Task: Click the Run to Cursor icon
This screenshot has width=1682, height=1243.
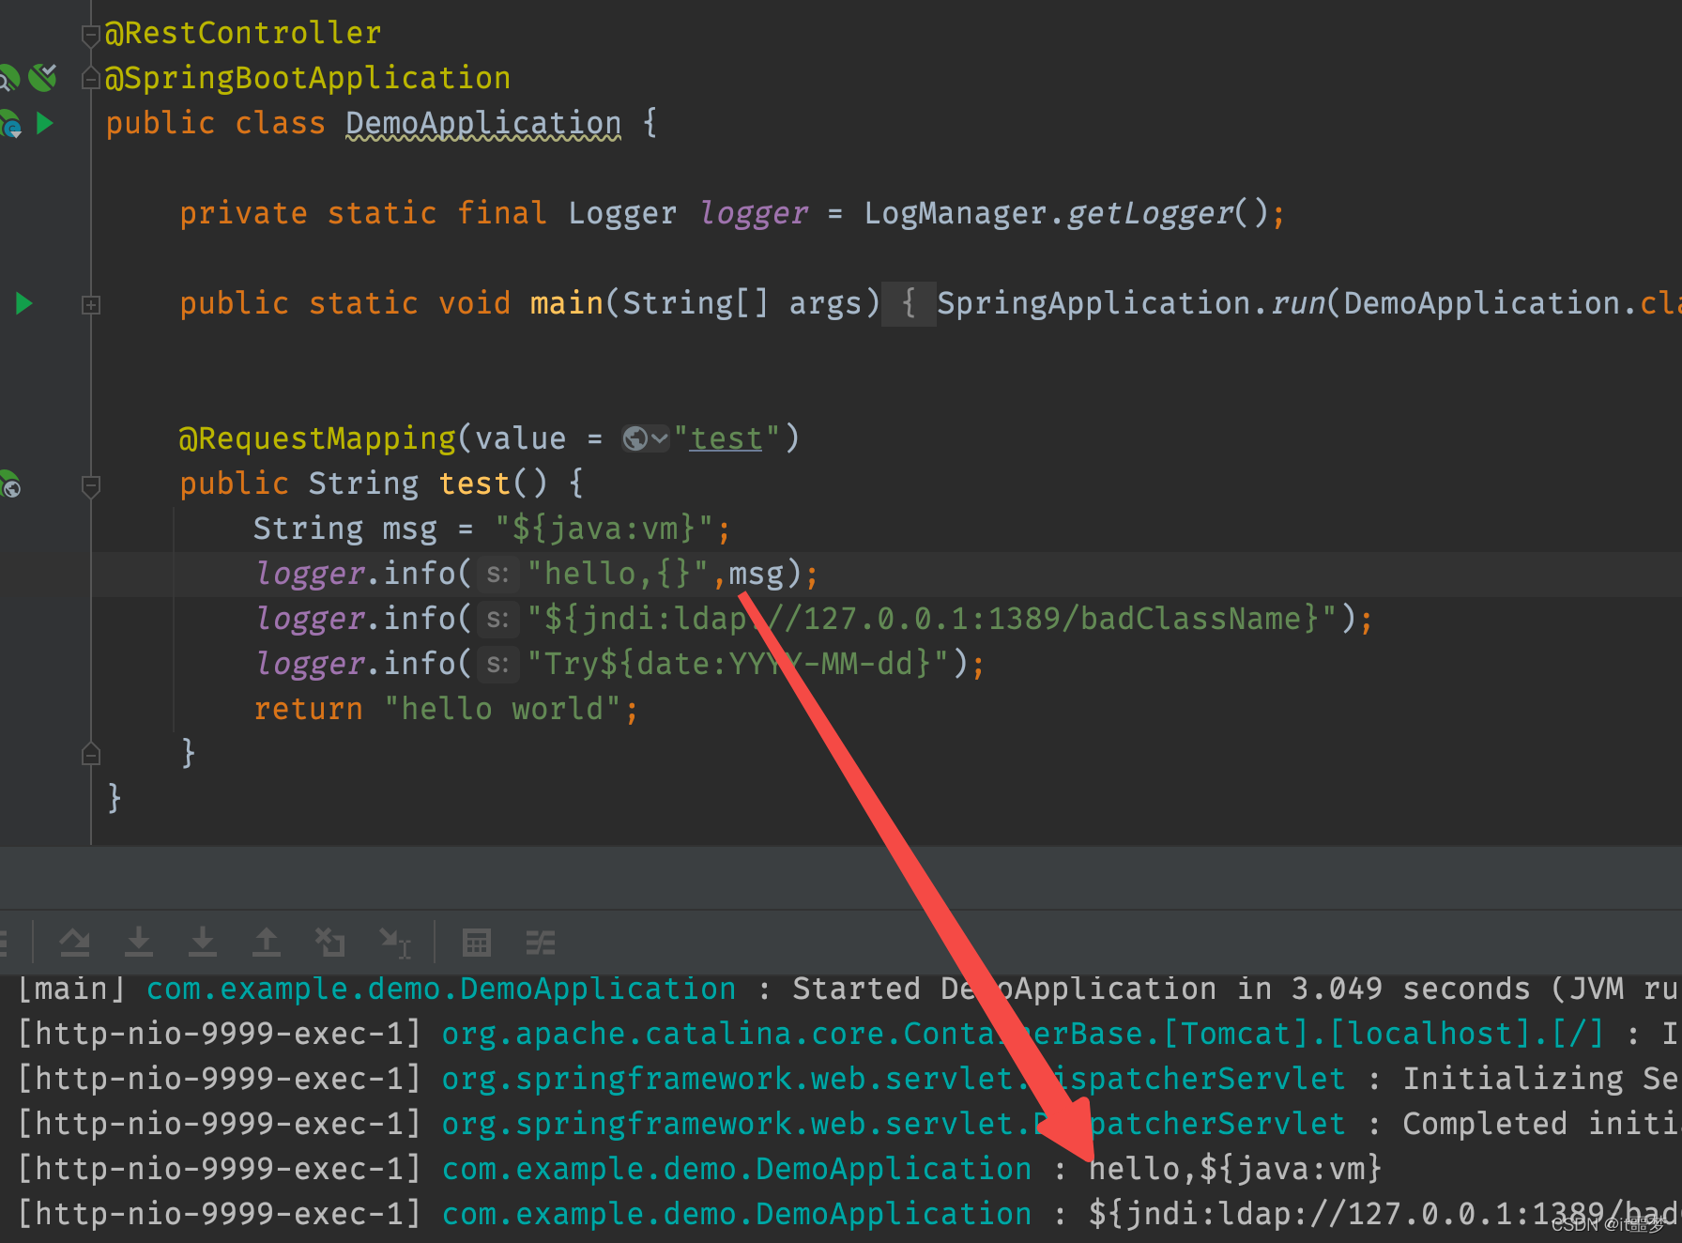Action: [x=394, y=942]
